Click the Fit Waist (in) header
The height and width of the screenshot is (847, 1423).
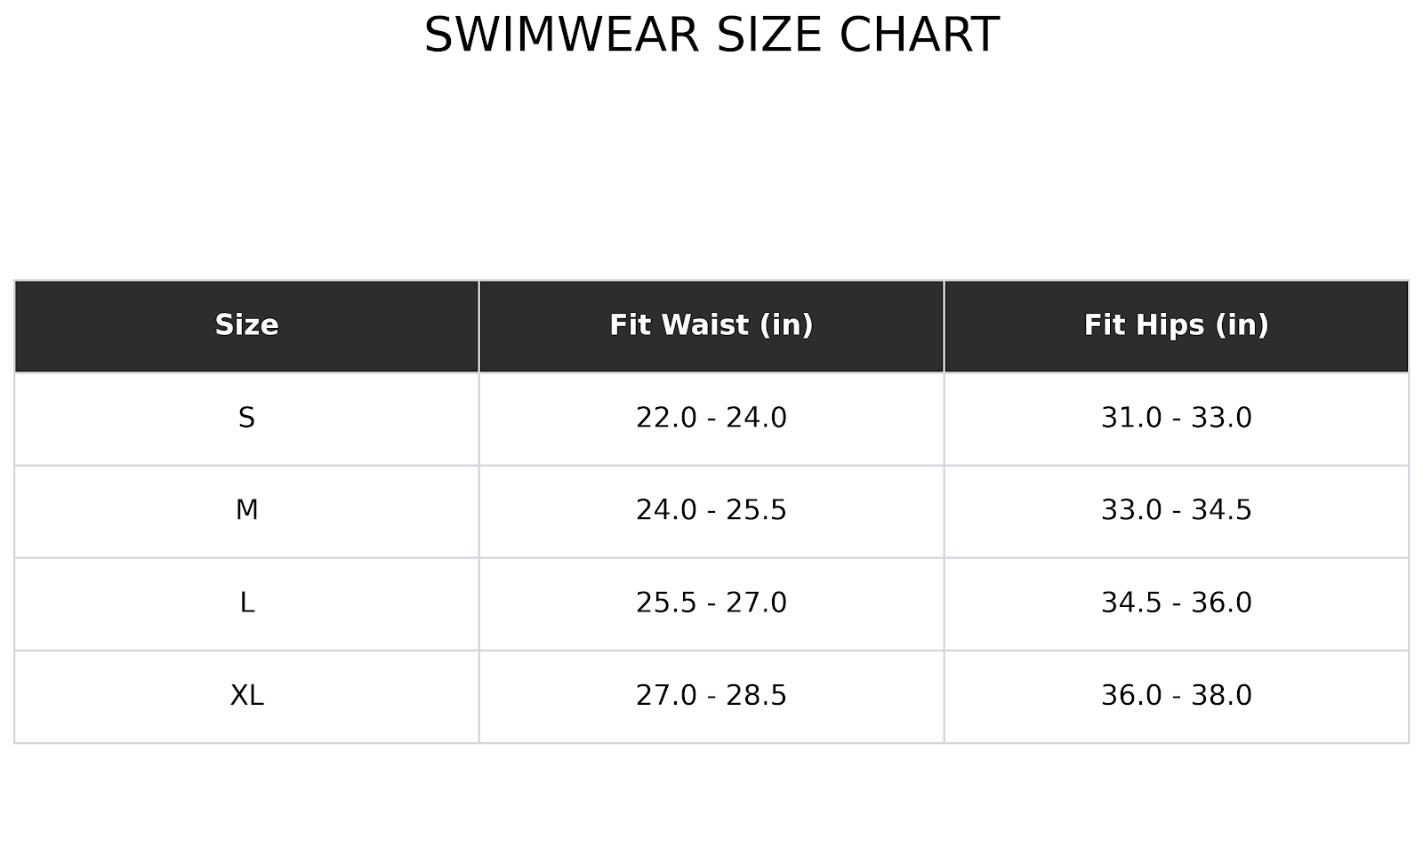[x=711, y=325]
